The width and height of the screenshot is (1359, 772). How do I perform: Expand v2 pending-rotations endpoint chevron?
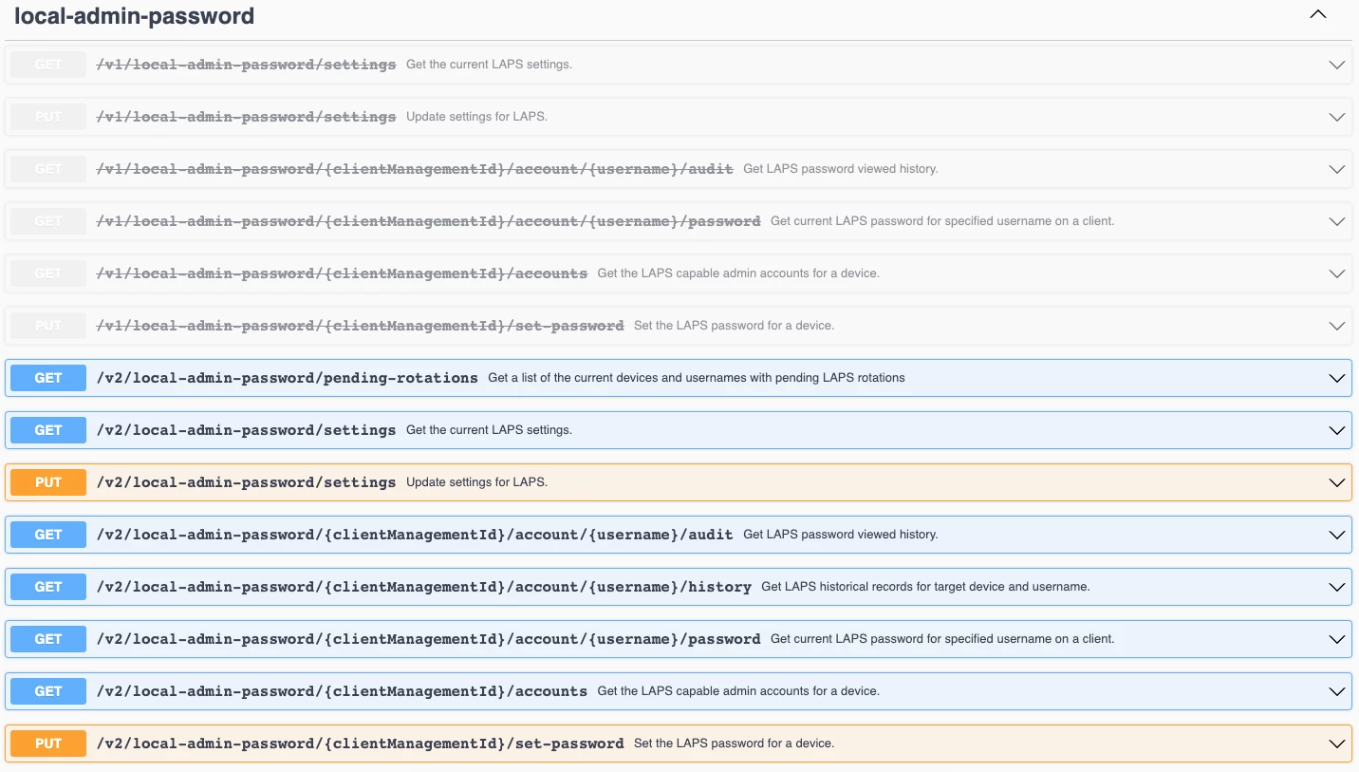1337,378
